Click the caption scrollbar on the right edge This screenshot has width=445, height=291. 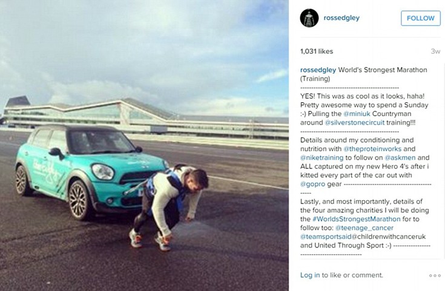pyautogui.click(x=444, y=162)
